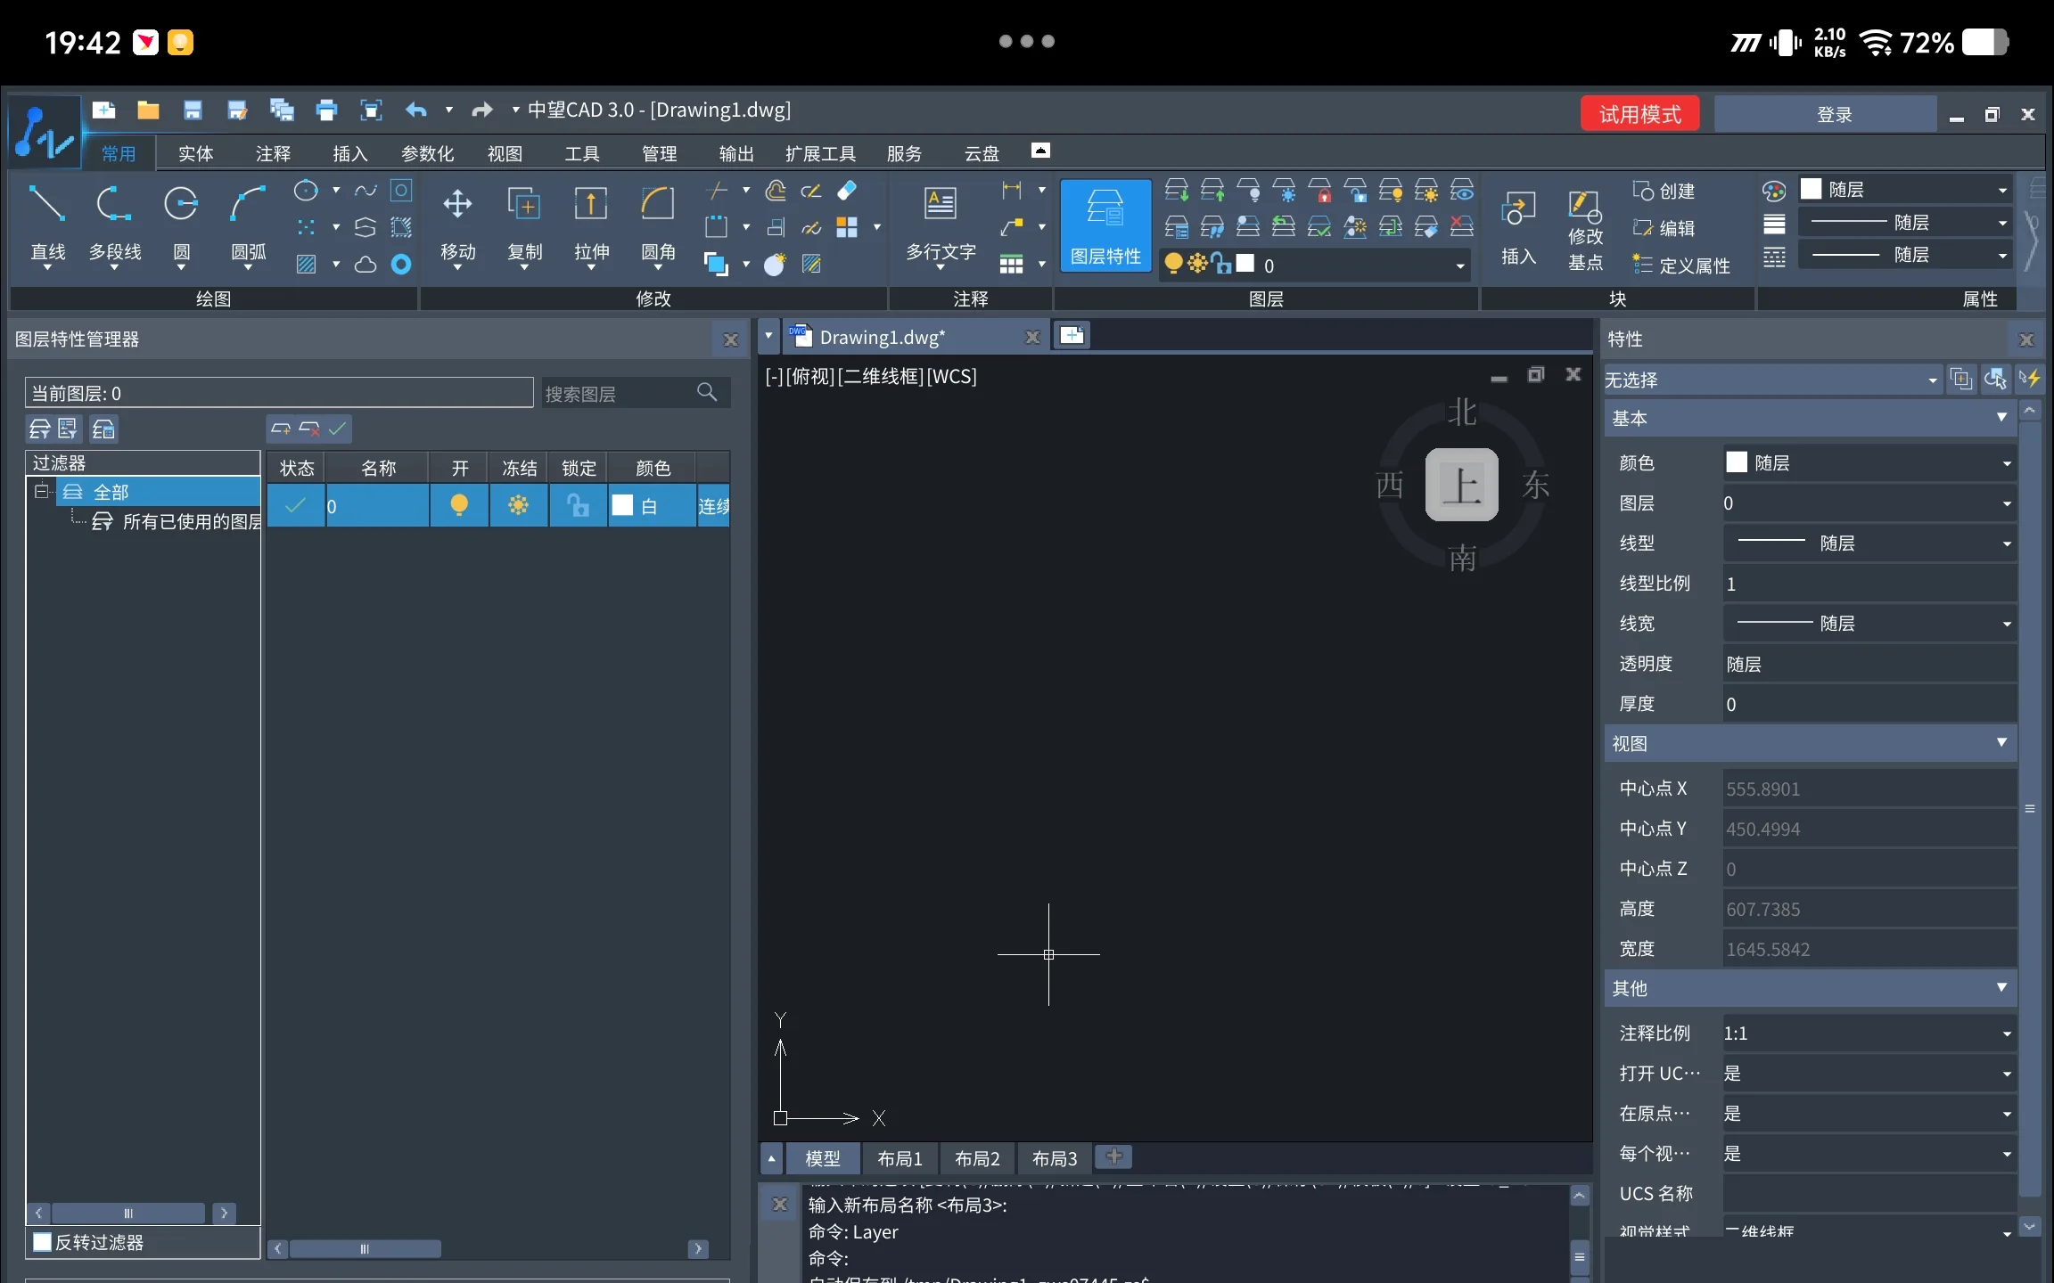Screen dimensions: 2054x1283
Task: Collapse the 视图 section in 特性
Action: [x=2001, y=742]
